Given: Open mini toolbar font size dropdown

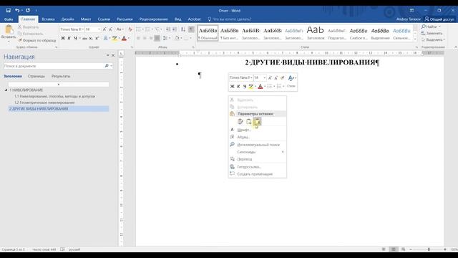Looking at the screenshot, I should tap(264, 78).
